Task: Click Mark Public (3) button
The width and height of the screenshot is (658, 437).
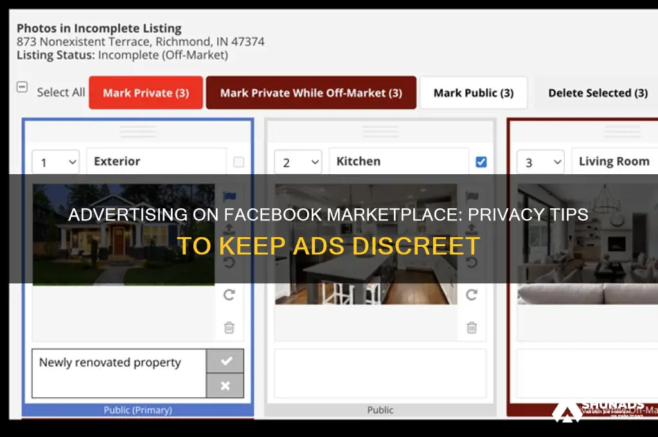Action: click(x=474, y=93)
